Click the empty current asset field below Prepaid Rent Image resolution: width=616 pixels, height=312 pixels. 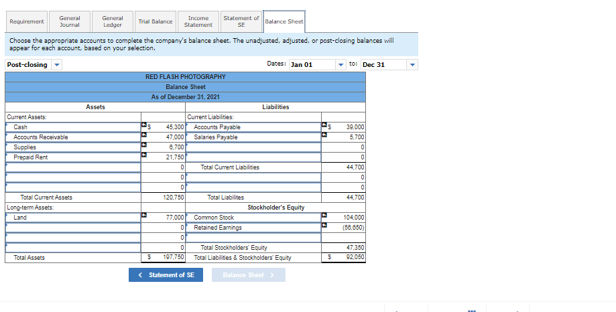73,167
